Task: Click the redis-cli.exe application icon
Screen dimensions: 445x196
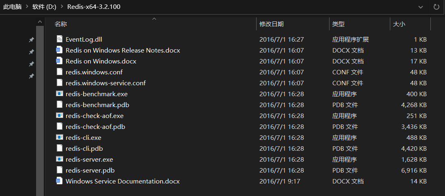Action: [60, 137]
